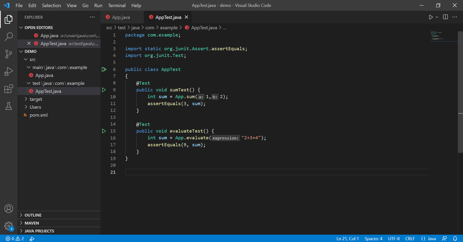Open the Help menu
Viewport: 463px width, 242px height.
[136, 5]
